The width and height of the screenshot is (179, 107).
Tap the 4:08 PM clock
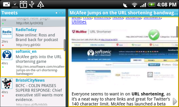point(167,5)
